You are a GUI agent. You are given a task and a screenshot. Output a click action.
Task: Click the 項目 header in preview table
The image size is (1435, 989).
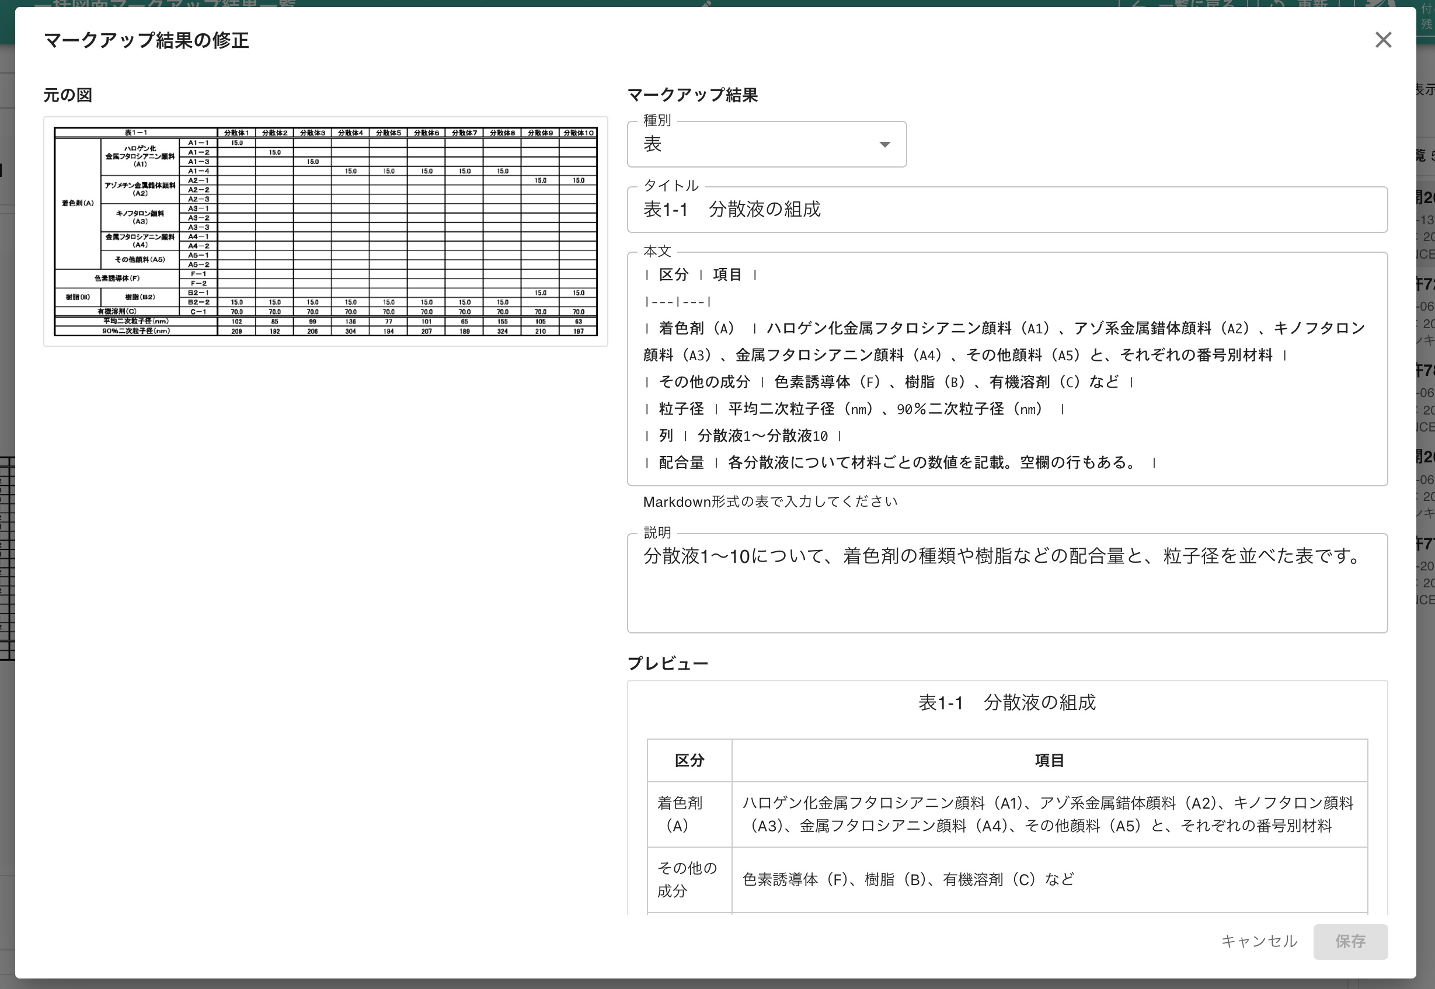[1049, 760]
